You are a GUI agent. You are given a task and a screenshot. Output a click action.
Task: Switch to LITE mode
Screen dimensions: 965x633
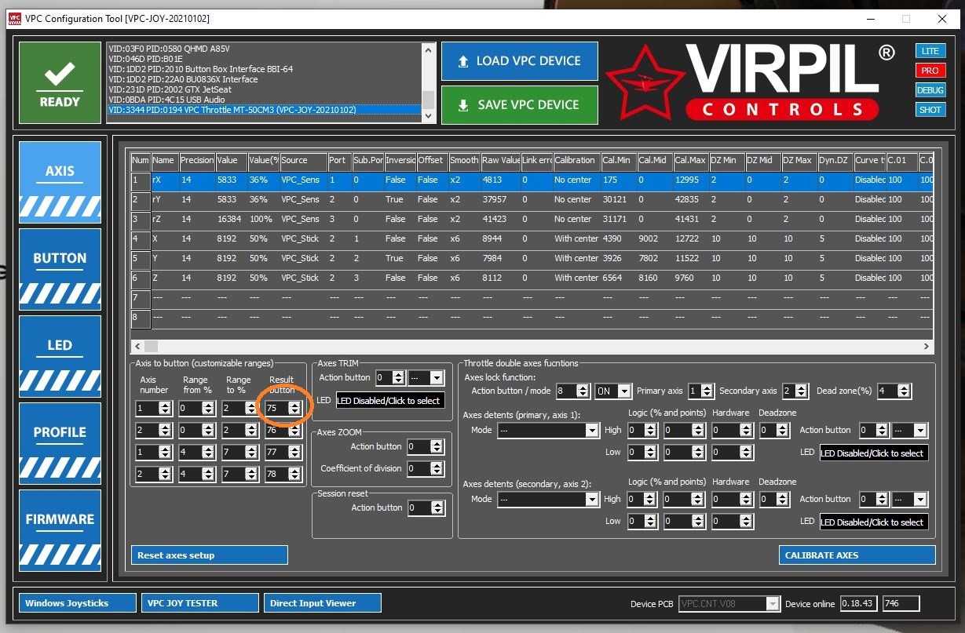click(930, 51)
